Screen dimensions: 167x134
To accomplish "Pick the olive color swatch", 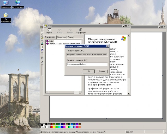I will [54, 124].
